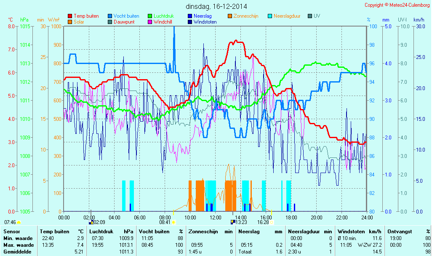Click the cyan Neerslagduur legend square

[x=270, y=16]
